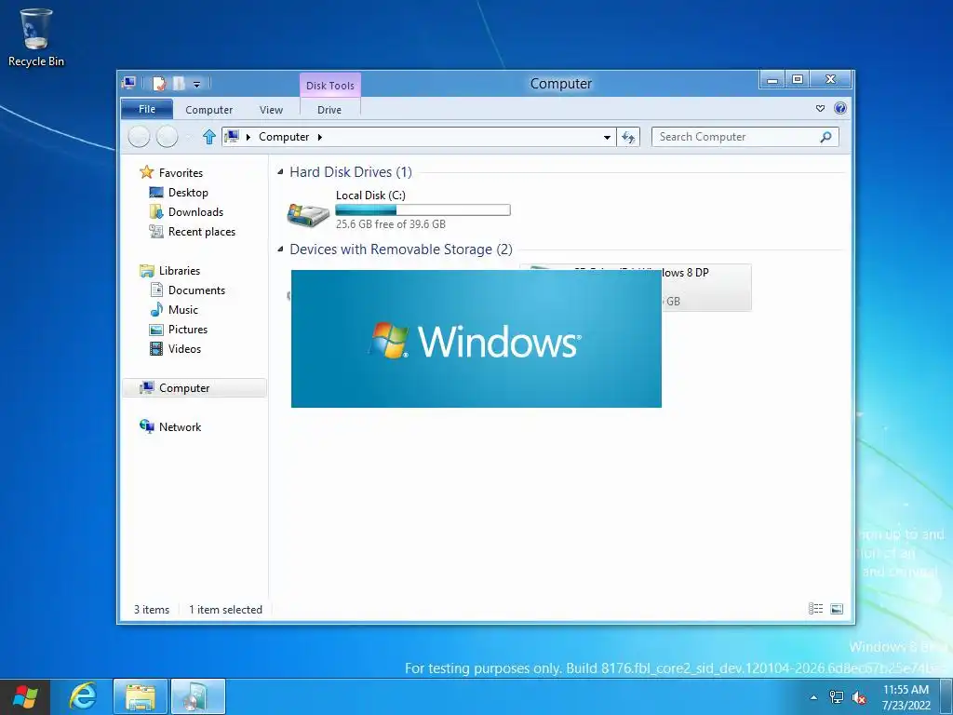The image size is (953, 715).
Task: Click the magnifier search icon
Action: click(826, 137)
